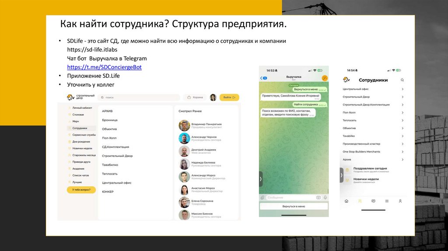Open the АРХИВ department on the website
This screenshot has width=448, height=251.
click(x=107, y=111)
